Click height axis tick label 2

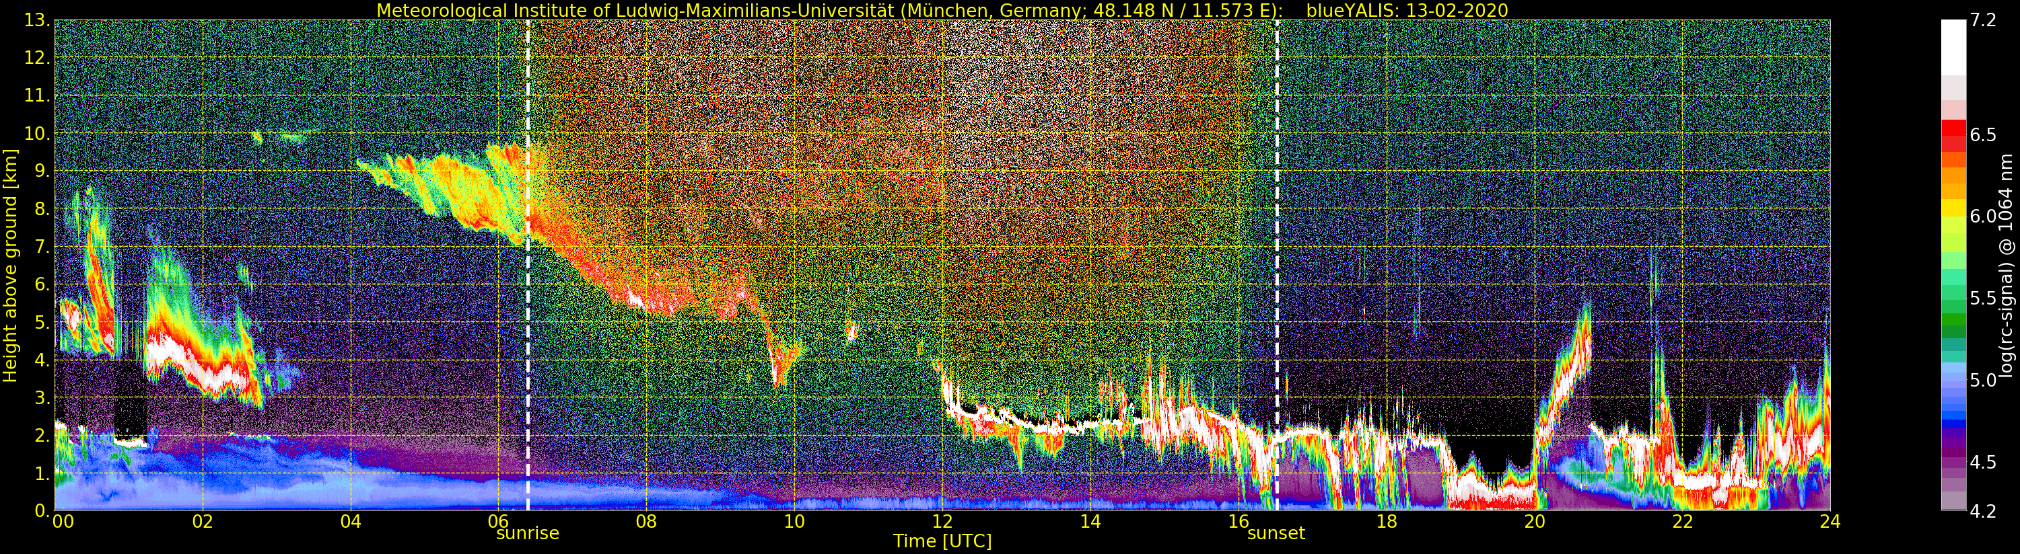point(42,436)
